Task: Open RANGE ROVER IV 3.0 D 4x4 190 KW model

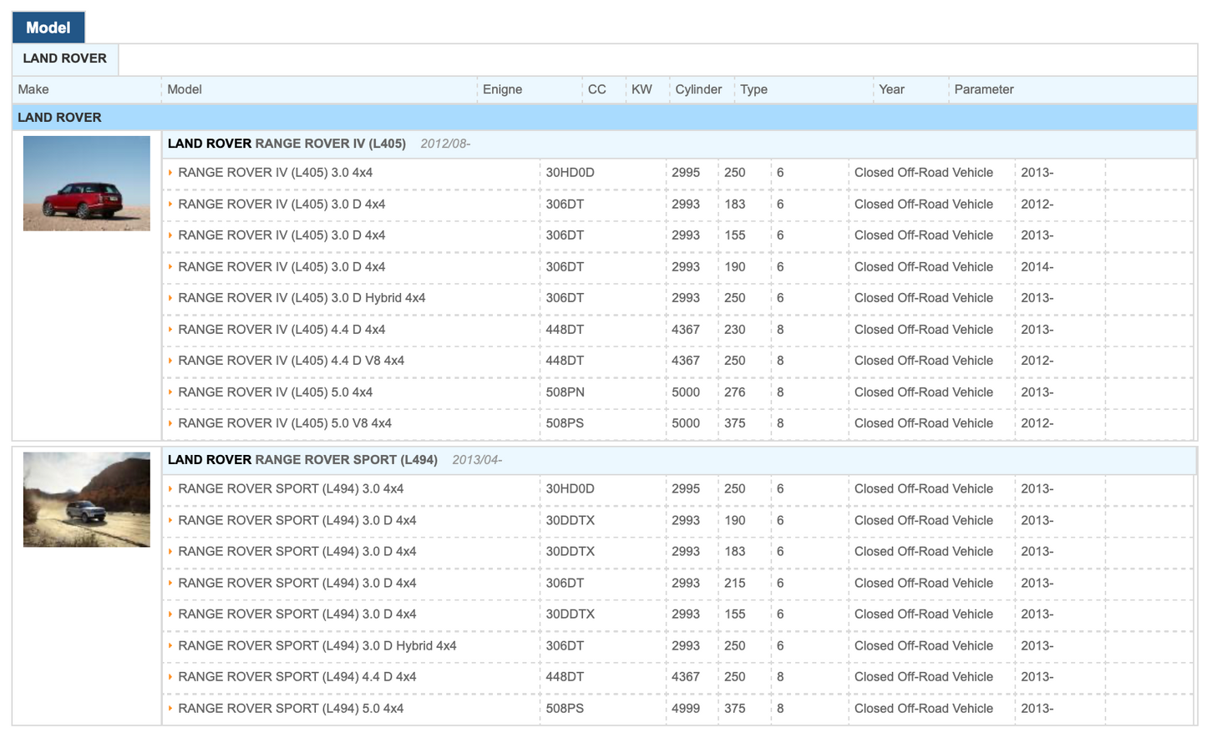Action: (x=281, y=267)
